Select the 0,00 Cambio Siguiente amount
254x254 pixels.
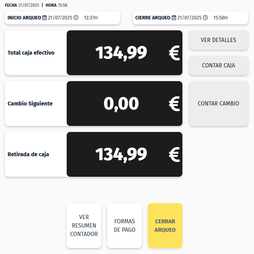(121, 104)
